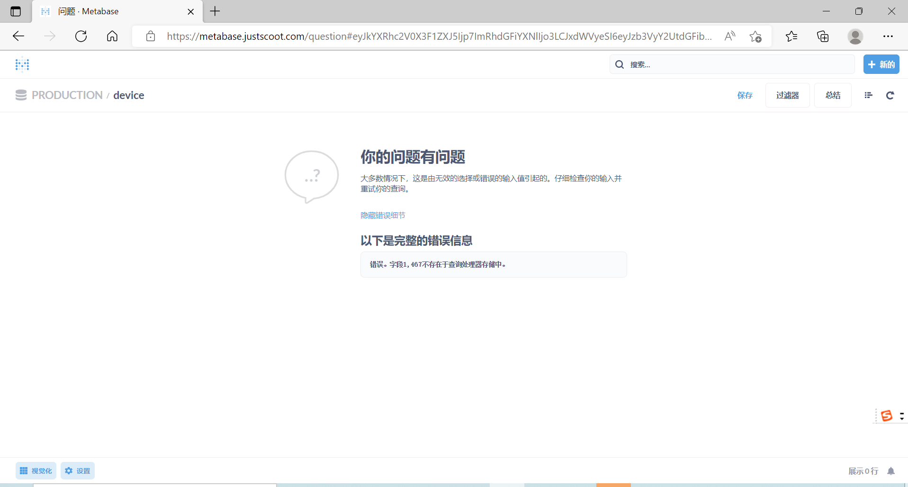Hide error details via 隐藏错误细节
Image resolution: width=908 pixels, height=487 pixels.
coord(382,215)
